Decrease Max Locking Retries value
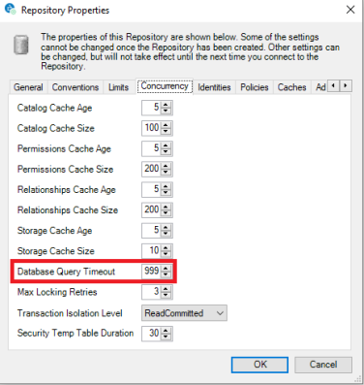This screenshot has height=385, width=364. [x=166, y=295]
